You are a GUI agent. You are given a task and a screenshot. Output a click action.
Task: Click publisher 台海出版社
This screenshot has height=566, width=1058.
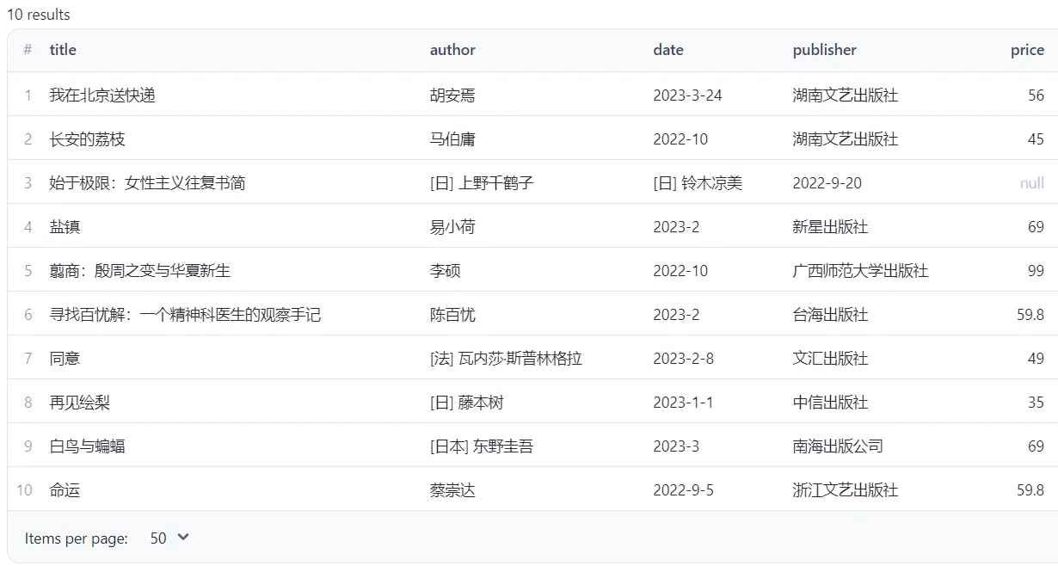click(x=830, y=314)
